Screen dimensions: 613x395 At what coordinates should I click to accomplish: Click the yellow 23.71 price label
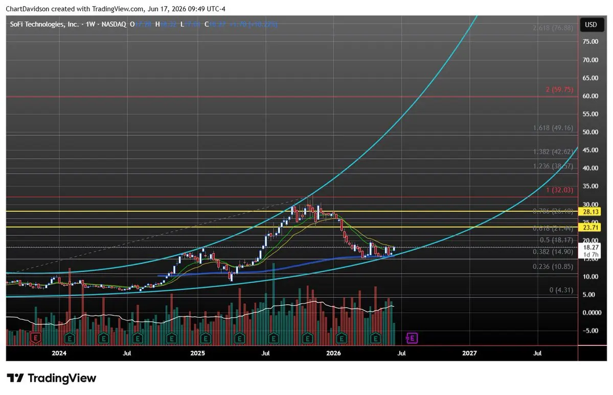tap(591, 228)
